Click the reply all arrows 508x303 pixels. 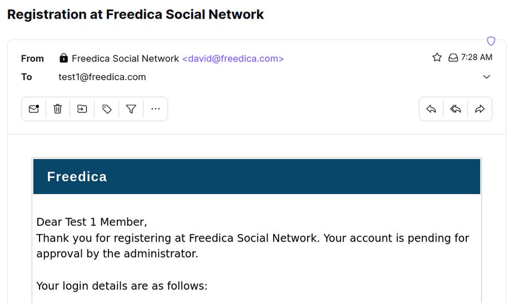(x=456, y=109)
